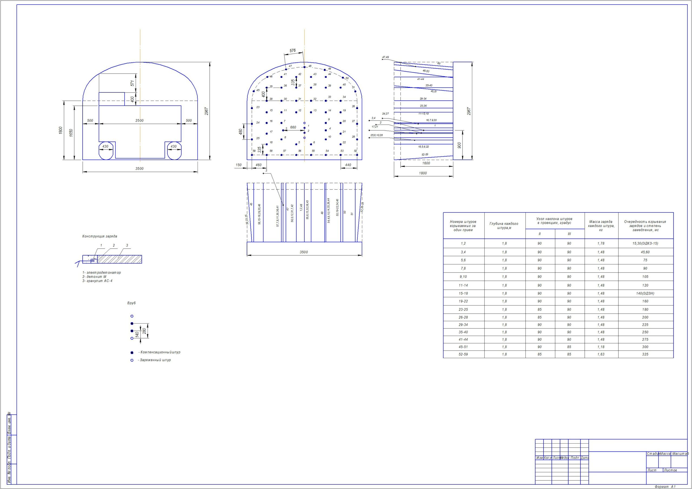This screenshot has height=489, width=692.
Task: Click table header 'Номера шпуров взрываемых за один прием'
Action: 463,226
